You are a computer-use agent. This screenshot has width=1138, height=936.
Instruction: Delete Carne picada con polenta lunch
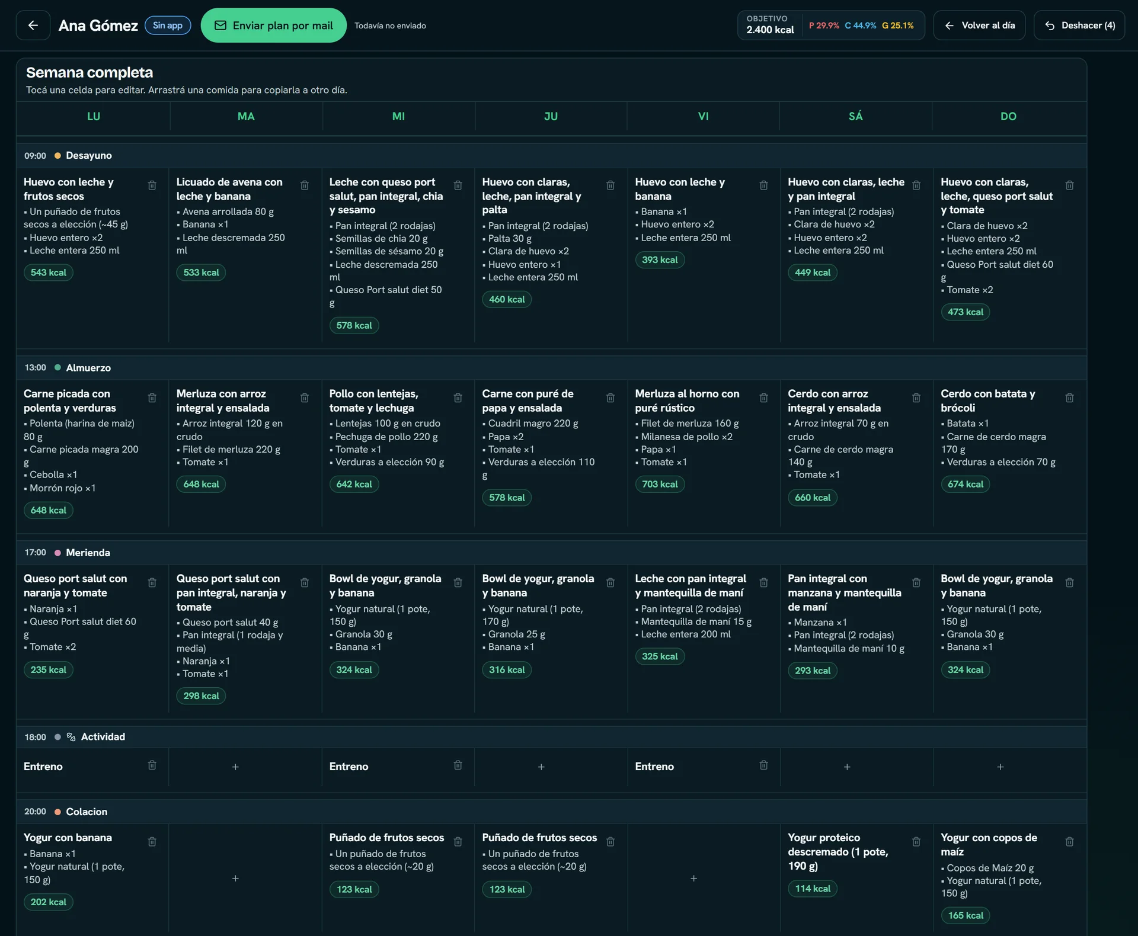[x=152, y=398]
